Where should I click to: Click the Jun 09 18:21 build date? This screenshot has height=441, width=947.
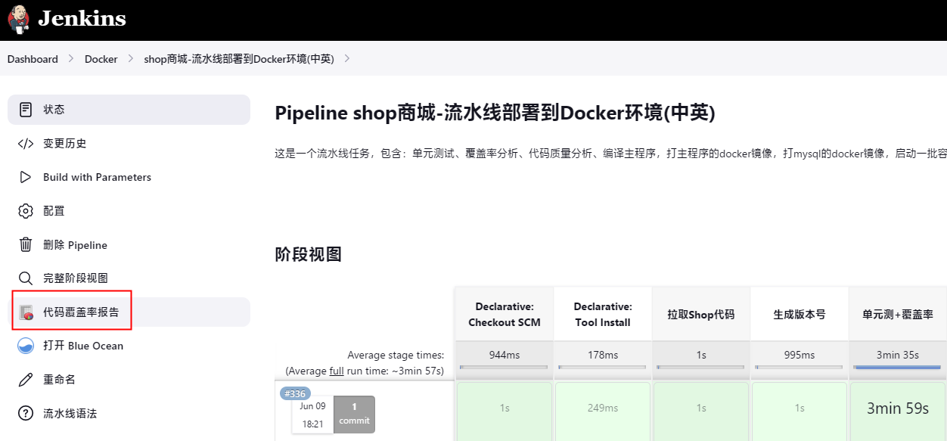pos(312,415)
